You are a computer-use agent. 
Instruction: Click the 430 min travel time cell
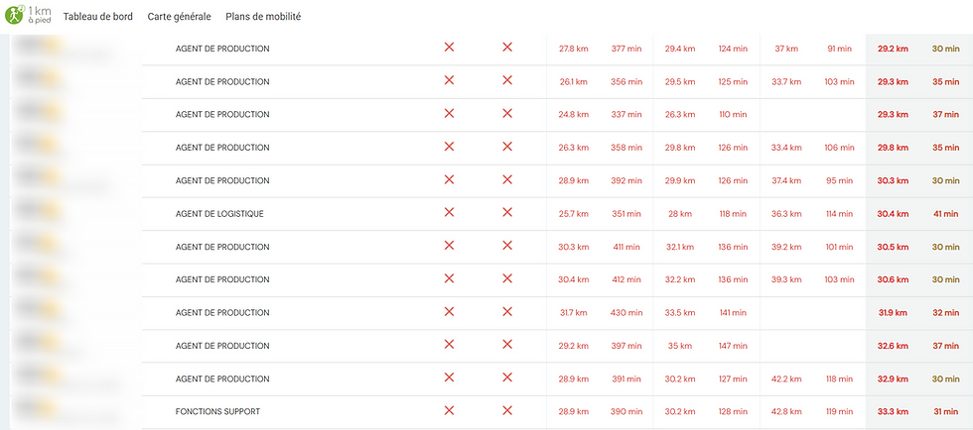point(626,313)
